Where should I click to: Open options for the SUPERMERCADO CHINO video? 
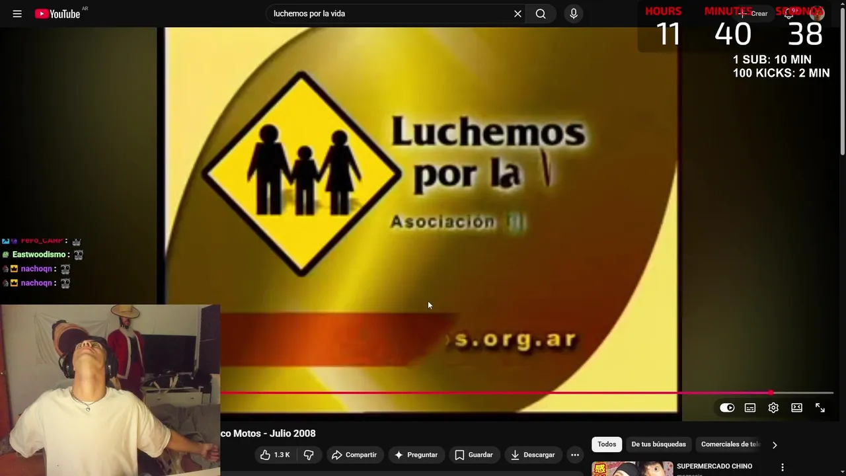click(x=783, y=467)
